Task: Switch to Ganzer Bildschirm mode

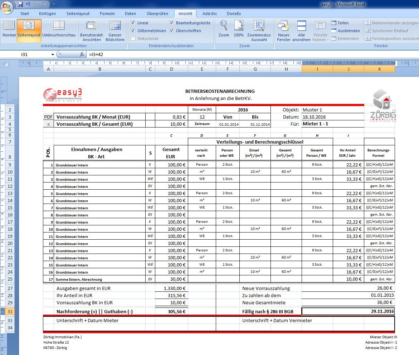Action: click(115, 31)
